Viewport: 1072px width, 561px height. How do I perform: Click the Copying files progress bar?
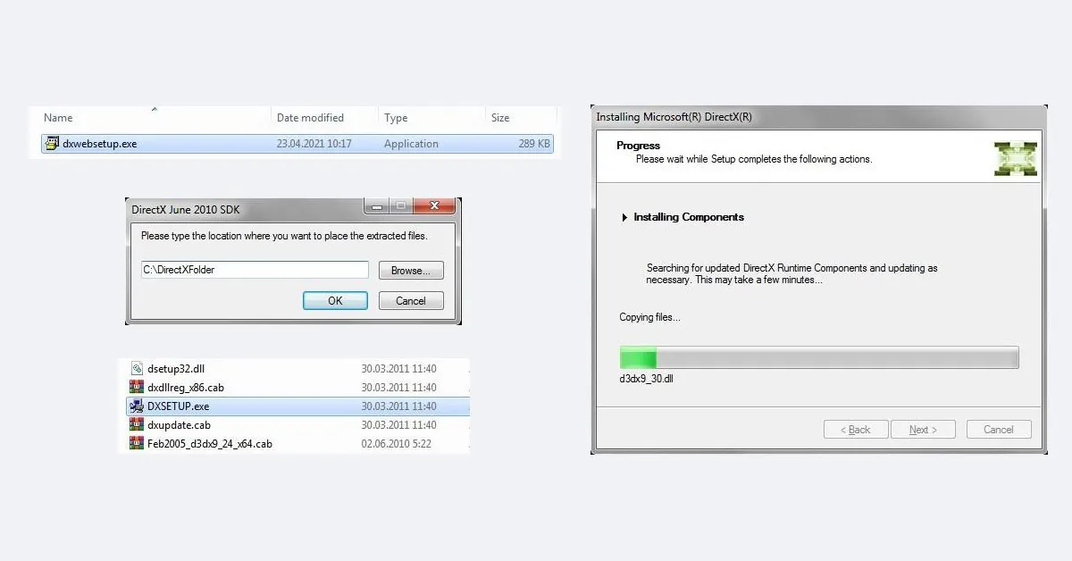pos(819,357)
